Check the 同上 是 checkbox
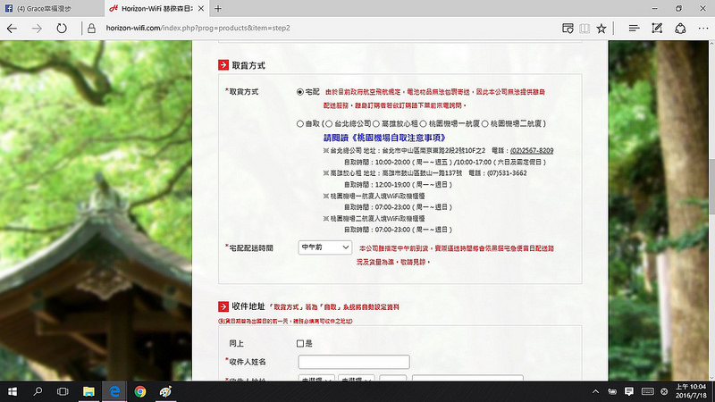The width and height of the screenshot is (715, 402). (300, 344)
